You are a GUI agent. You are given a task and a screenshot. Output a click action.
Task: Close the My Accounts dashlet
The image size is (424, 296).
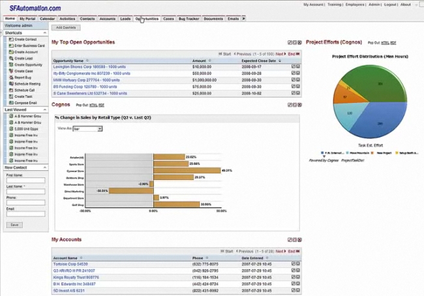[299, 240]
